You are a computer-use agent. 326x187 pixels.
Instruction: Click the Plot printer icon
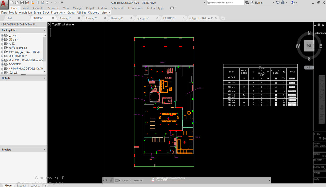[42, 3]
